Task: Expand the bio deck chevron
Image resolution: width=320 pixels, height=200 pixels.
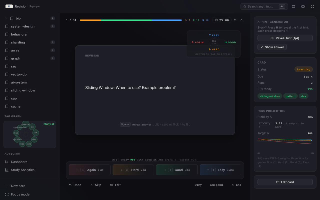Action: coord(6,18)
